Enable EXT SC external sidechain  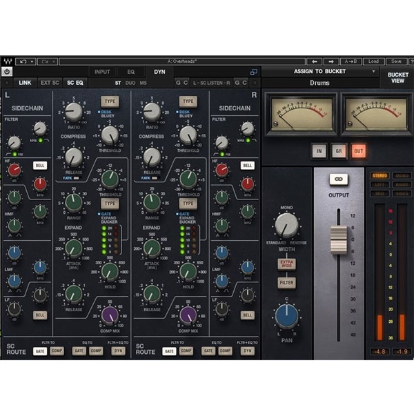(50, 83)
